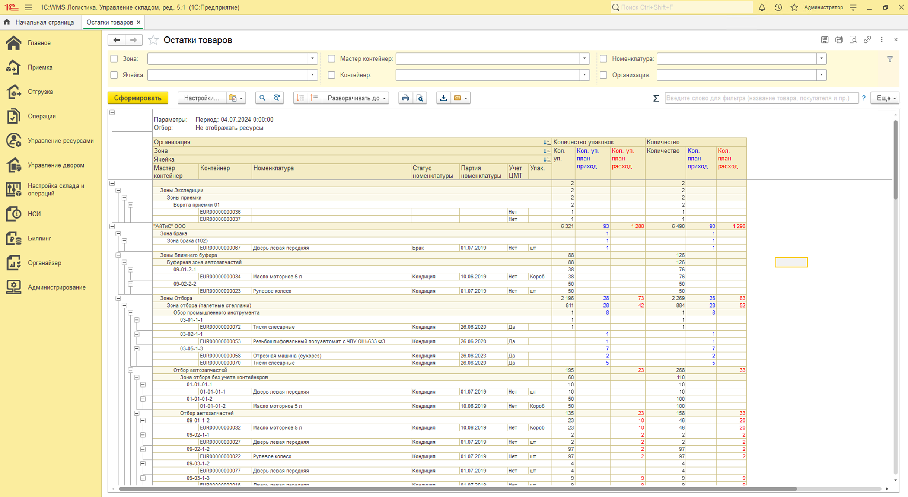Click the print report toolbar icon

pyautogui.click(x=405, y=98)
